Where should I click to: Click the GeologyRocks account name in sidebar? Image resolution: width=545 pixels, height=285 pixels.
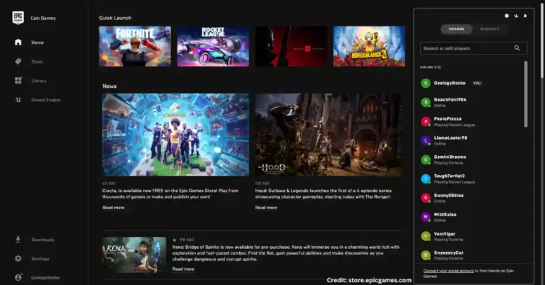45,278
